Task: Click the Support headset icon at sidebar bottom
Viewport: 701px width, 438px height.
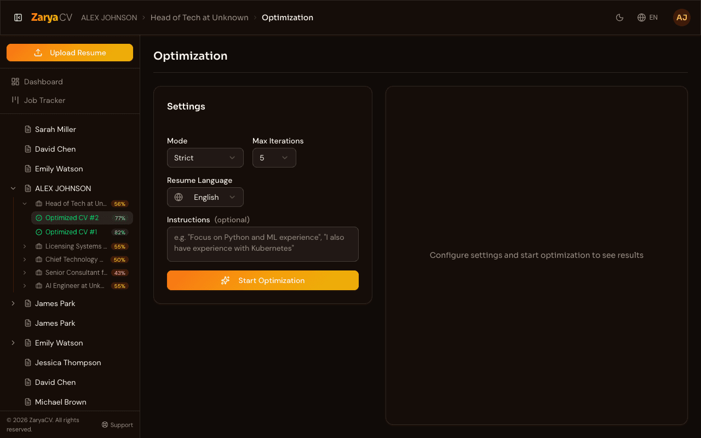Action: click(104, 425)
